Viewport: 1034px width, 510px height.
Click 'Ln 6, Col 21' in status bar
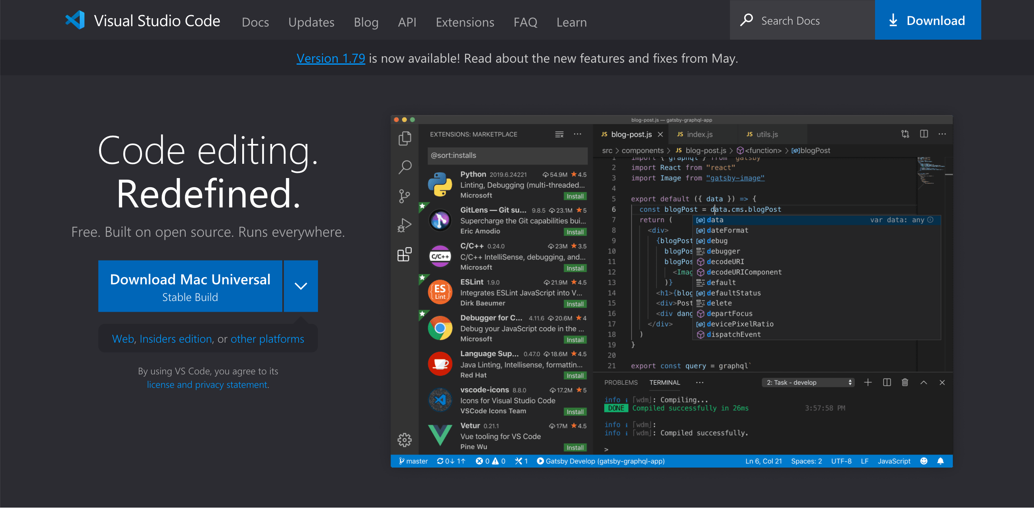click(764, 461)
